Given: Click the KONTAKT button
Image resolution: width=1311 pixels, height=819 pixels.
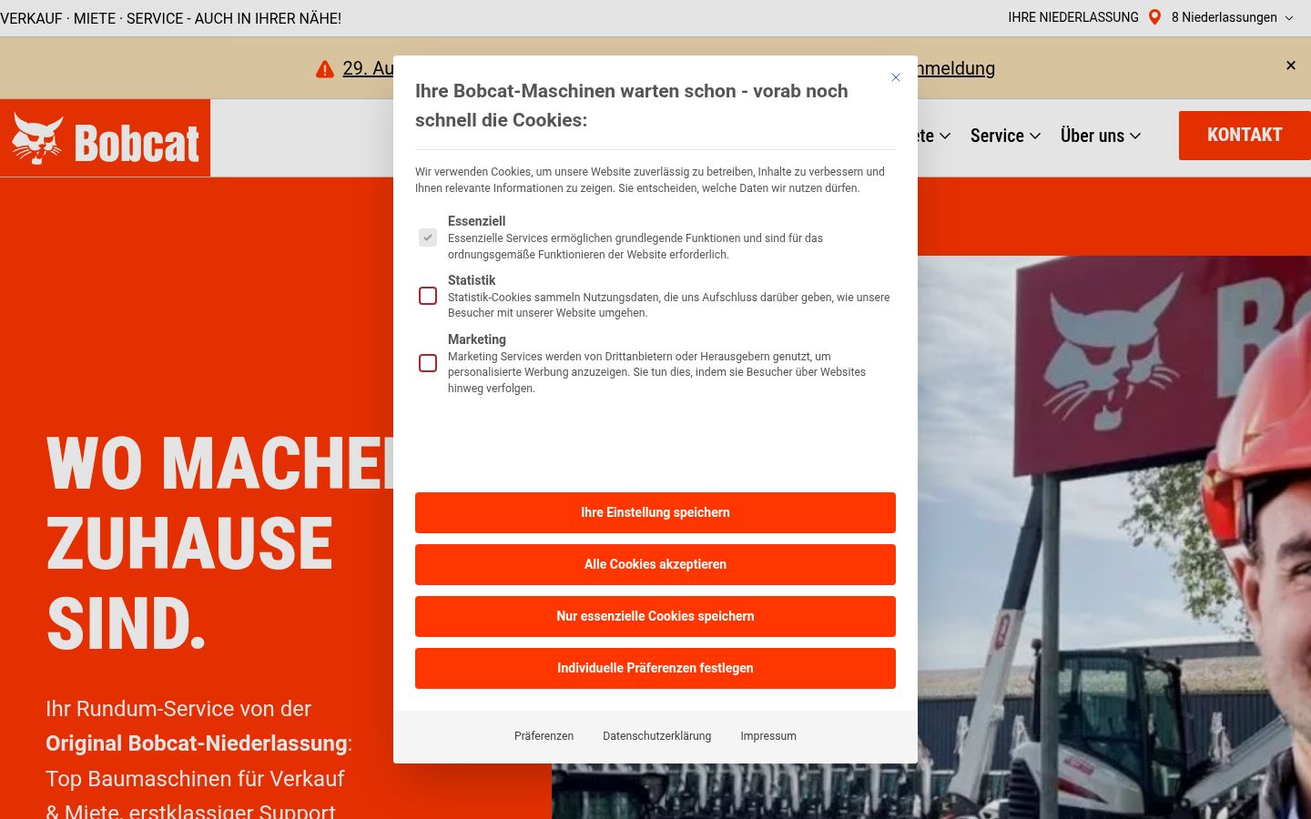Looking at the screenshot, I should pos(1245,136).
